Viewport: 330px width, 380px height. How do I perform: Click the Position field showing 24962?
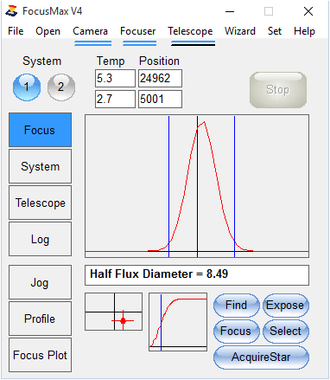point(160,78)
